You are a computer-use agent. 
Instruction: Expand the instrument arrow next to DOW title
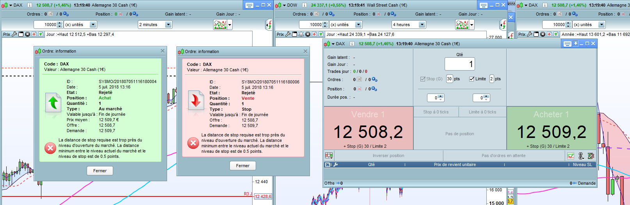point(284,5)
